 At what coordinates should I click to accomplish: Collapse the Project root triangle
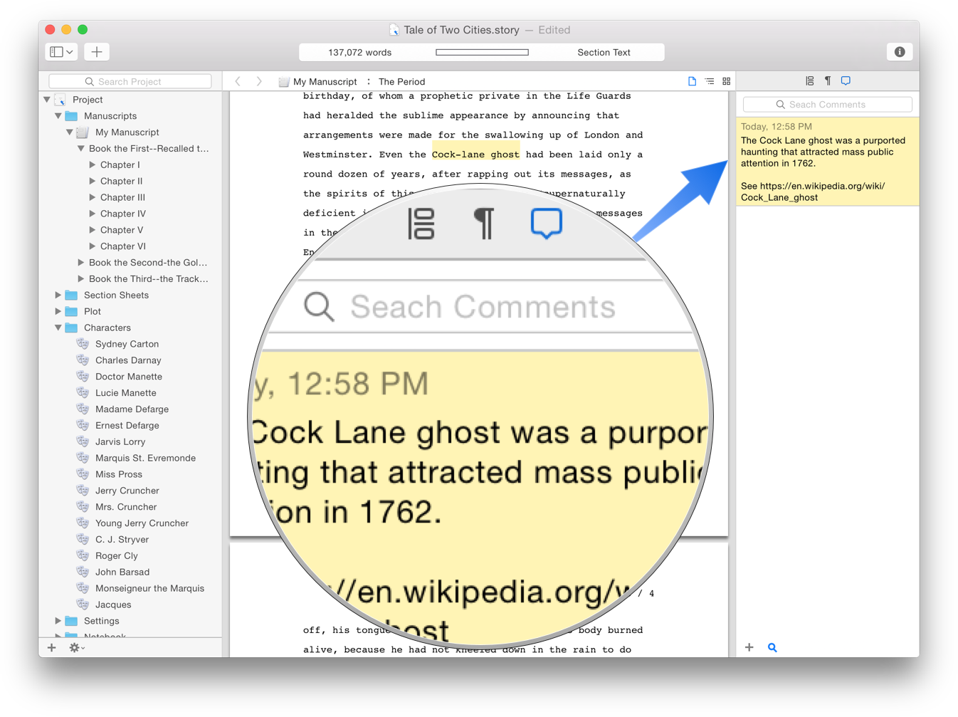[47, 100]
